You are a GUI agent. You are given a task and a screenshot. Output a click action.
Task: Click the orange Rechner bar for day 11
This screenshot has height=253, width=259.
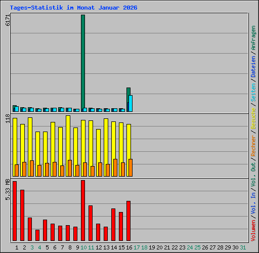pos(93,171)
